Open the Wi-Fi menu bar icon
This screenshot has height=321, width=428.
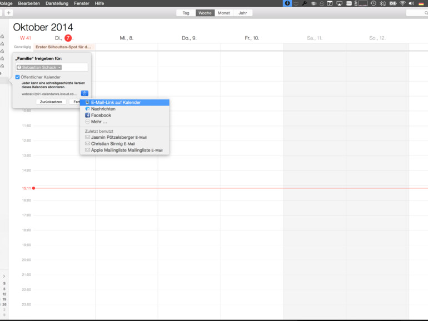tap(402, 3)
